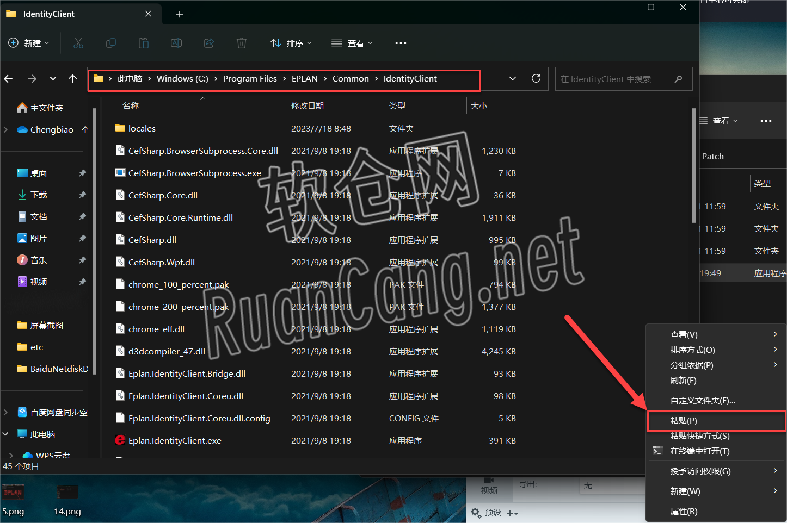Screen dimensions: 787x523
Task: Click the EPLAN breadcrumb in address bar
Action: pyautogui.click(x=304, y=79)
